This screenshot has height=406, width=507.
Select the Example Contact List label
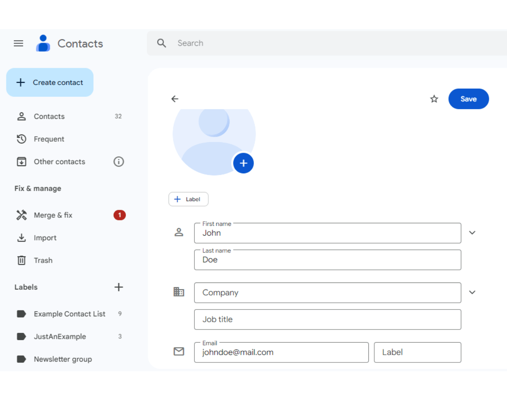[69, 314]
